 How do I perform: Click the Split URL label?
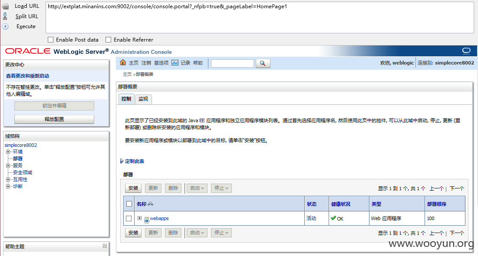click(x=27, y=16)
